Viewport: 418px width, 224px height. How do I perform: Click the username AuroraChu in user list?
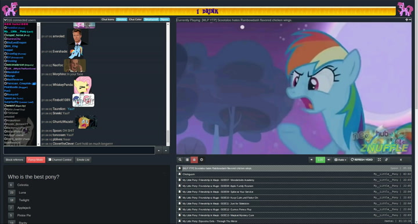coord(13,39)
